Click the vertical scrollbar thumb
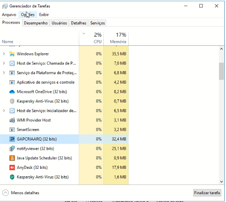Viewport: 226px width, 202px height. click(x=222, y=71)
